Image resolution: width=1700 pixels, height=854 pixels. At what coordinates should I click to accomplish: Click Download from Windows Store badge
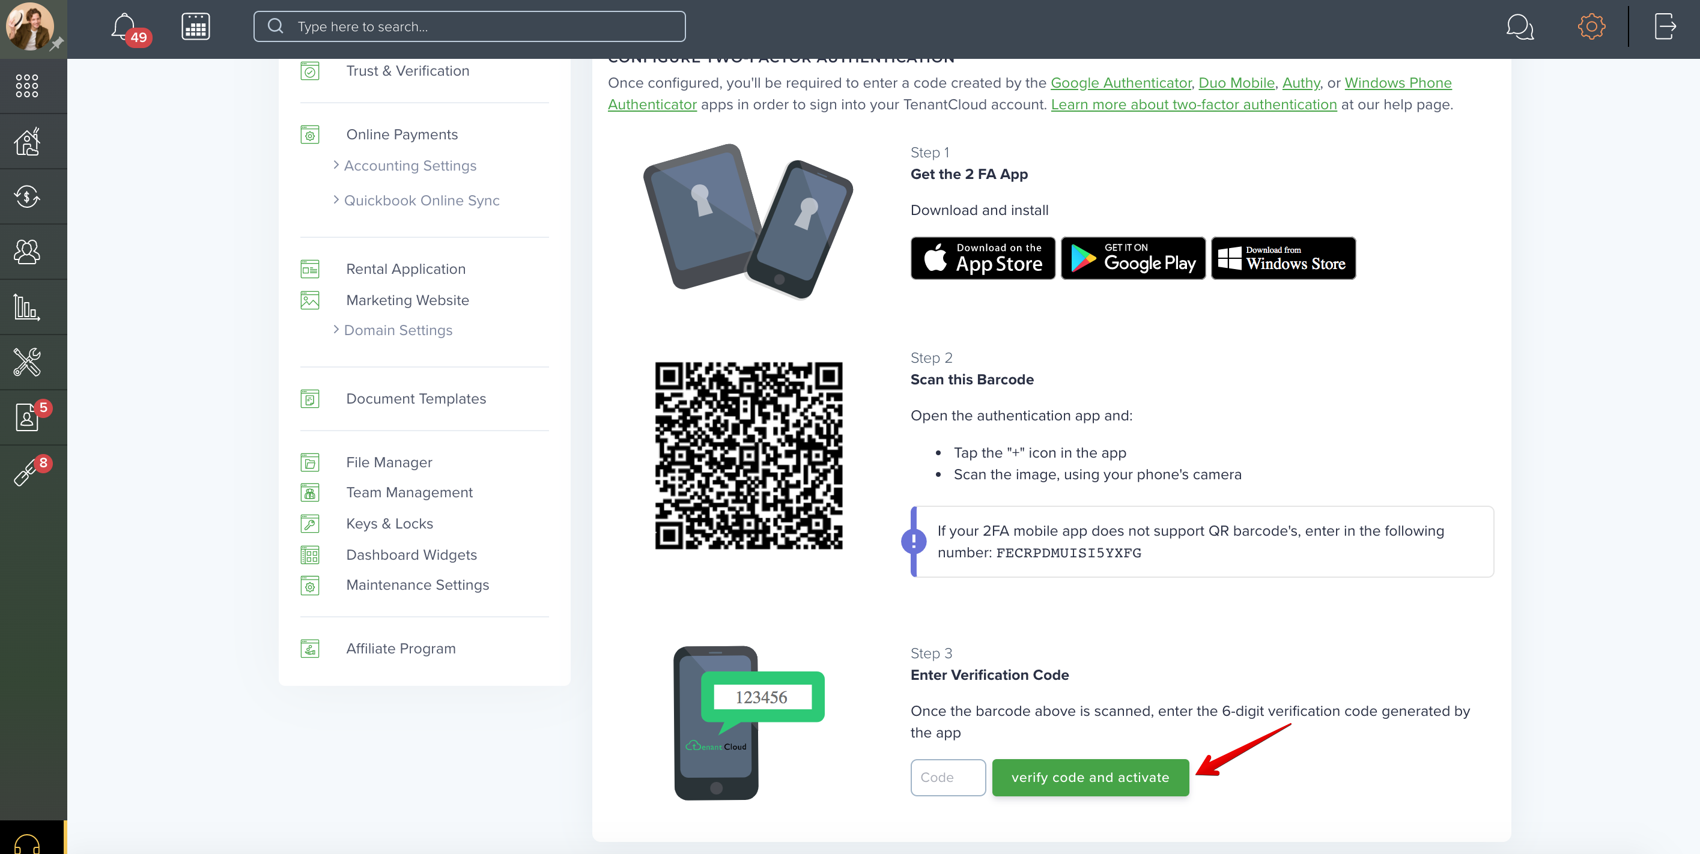(x=1283, y=258)
